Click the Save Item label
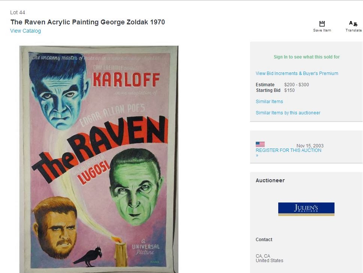The height and width of the screenshot is (273, 363). click(322, 30)
